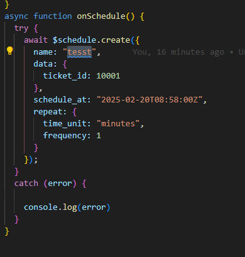
Task: Click the git blame text 'You, 16 minutes ago'
Action: click(178, 52)
